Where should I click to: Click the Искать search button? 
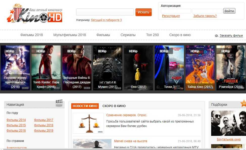pos(143,12)
